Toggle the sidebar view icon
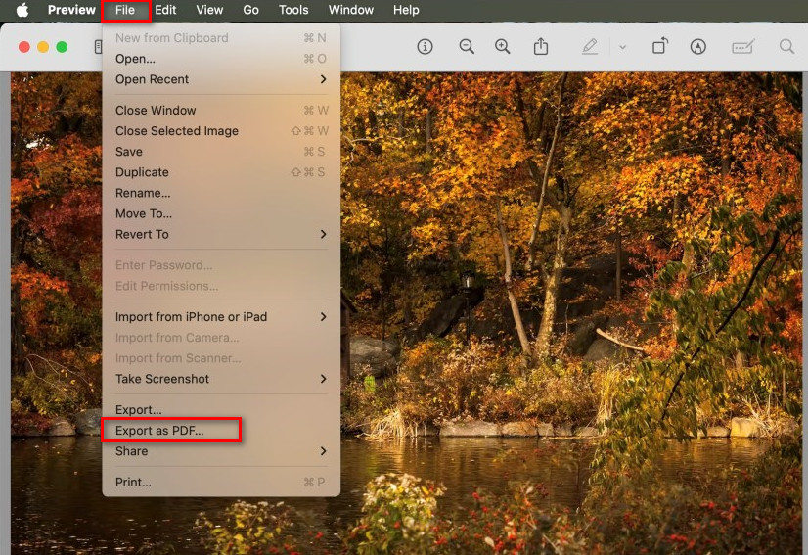Screen dimensions: 808x555 (98, 47)
